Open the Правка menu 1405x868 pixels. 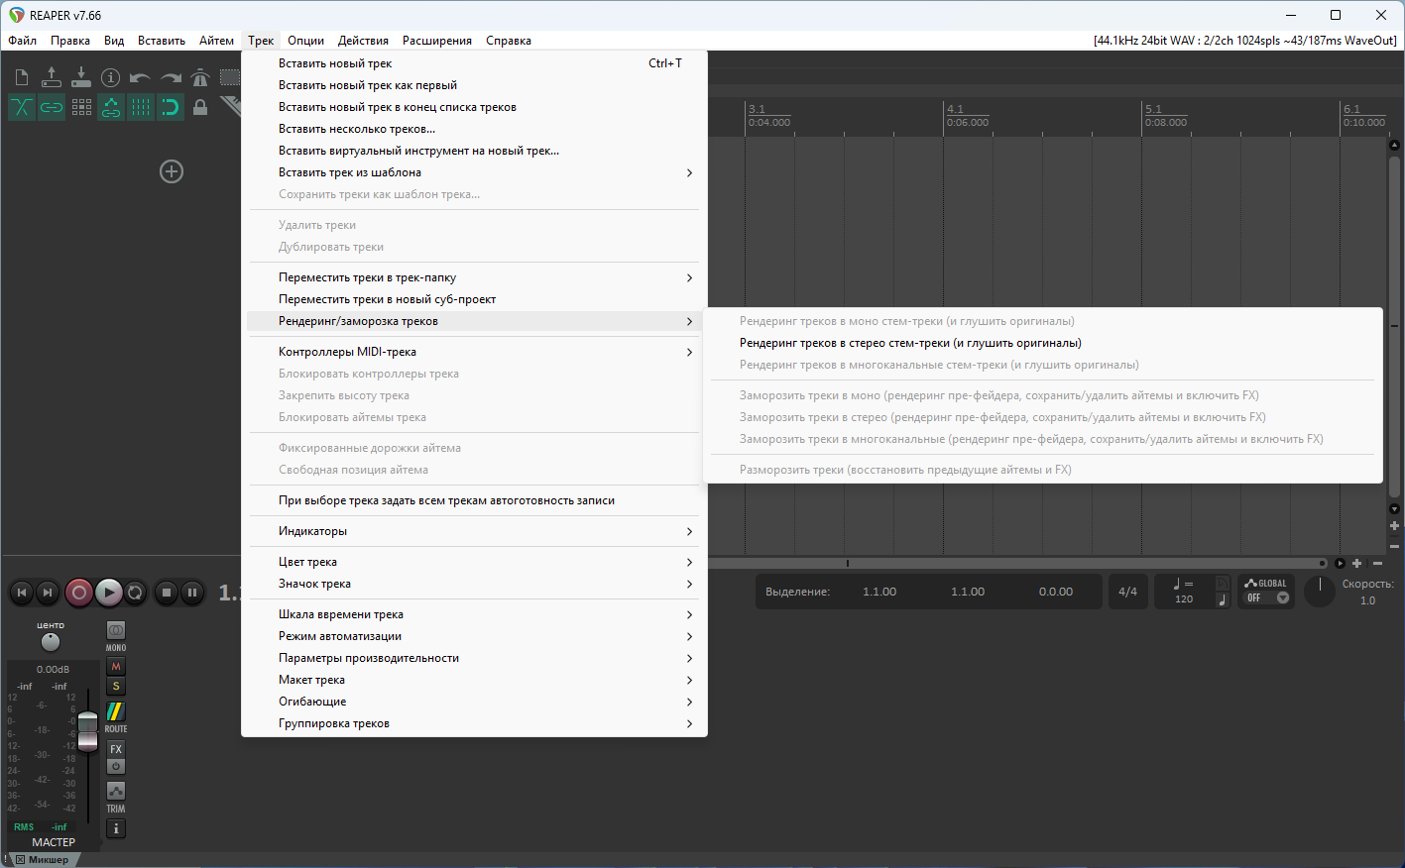(70, 41)
